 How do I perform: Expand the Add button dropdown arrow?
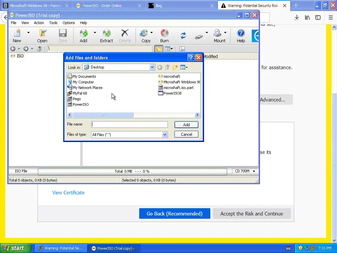(95, 33)
